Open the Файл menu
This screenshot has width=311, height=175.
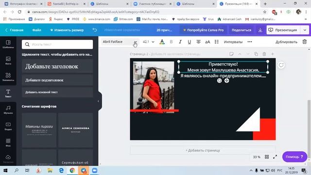click(37, 30)
